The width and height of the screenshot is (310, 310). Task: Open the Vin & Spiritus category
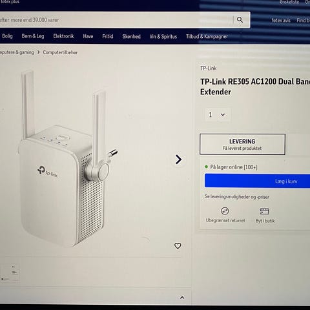(x=163, y=37)
